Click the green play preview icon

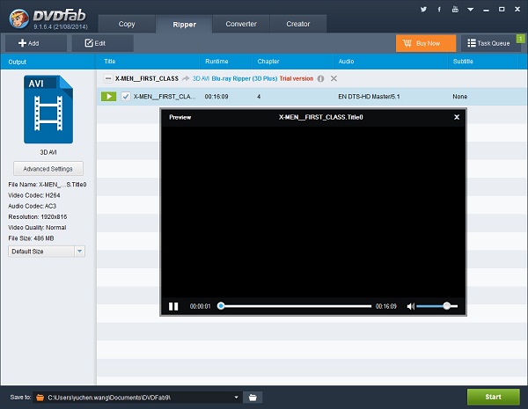pos(108,97)
